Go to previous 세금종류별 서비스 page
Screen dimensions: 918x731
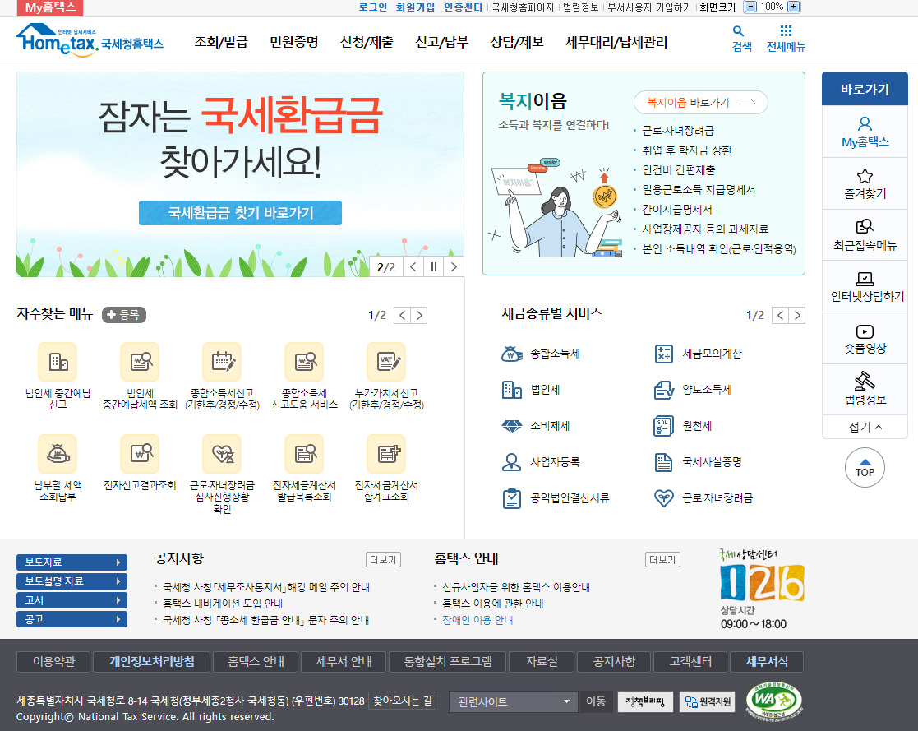[781, 315]
